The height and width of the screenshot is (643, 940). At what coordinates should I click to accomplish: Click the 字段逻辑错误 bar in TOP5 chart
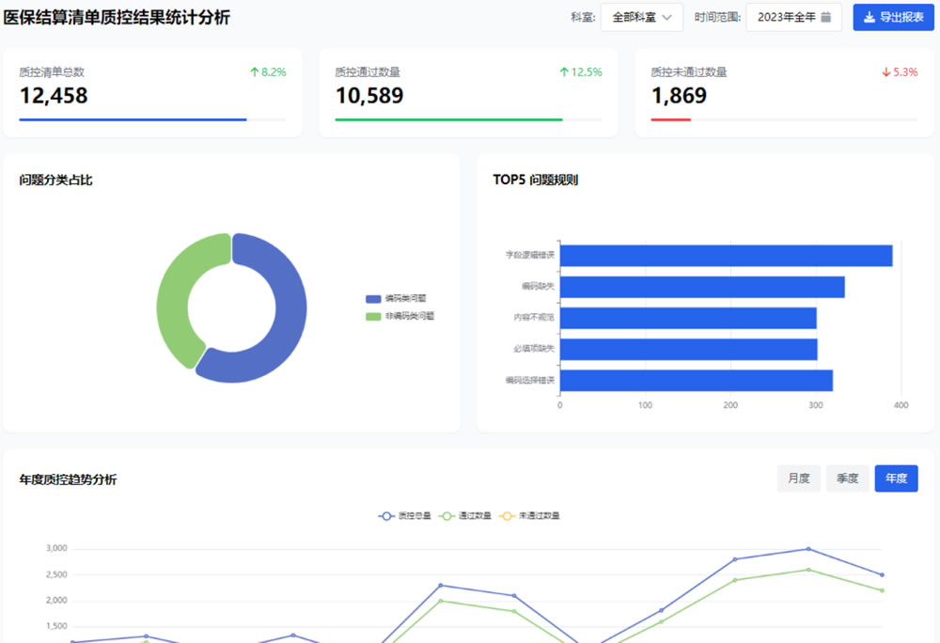[x=726, y=256]
